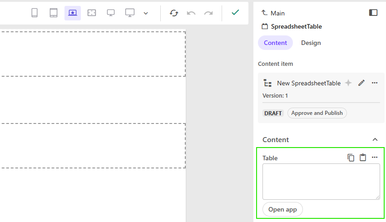
Task: Edit the New SpreadsheetTable content item
Action: [361, 83]
